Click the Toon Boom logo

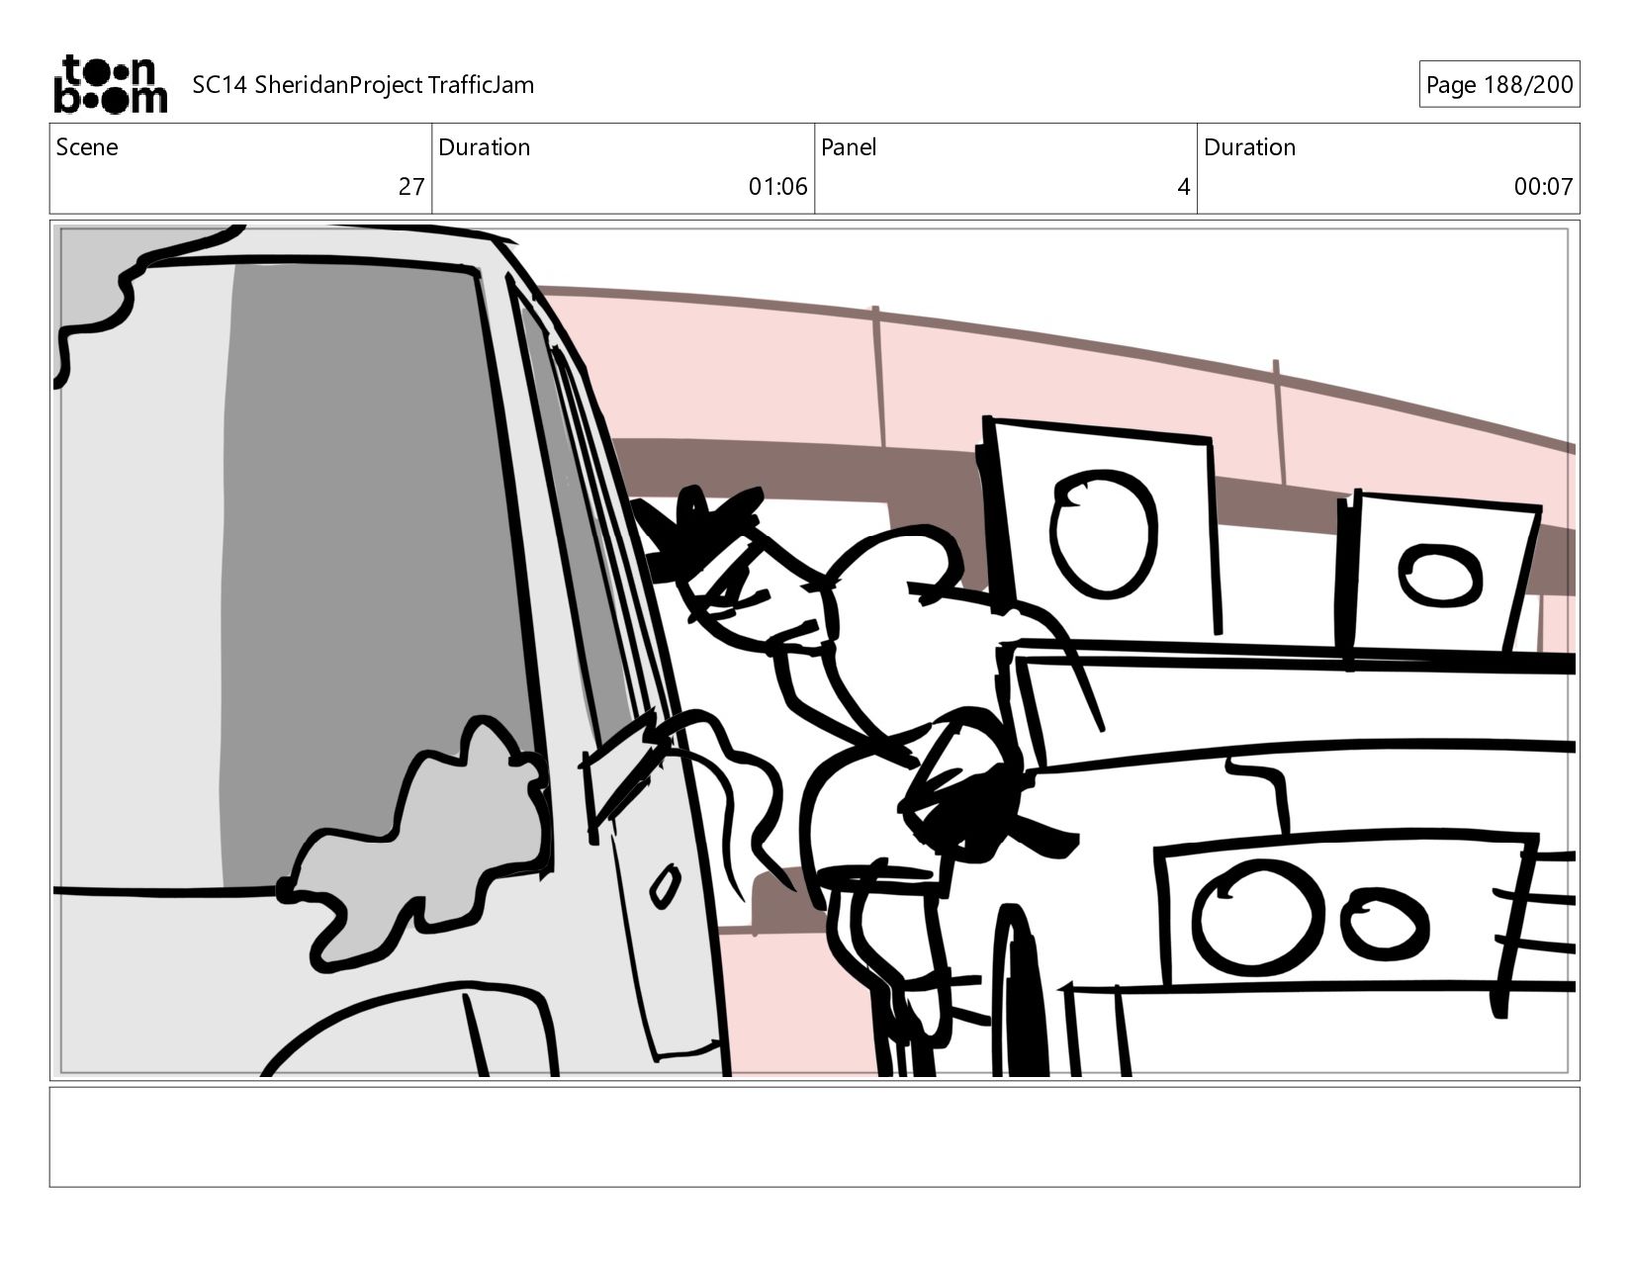click(110, 84)
